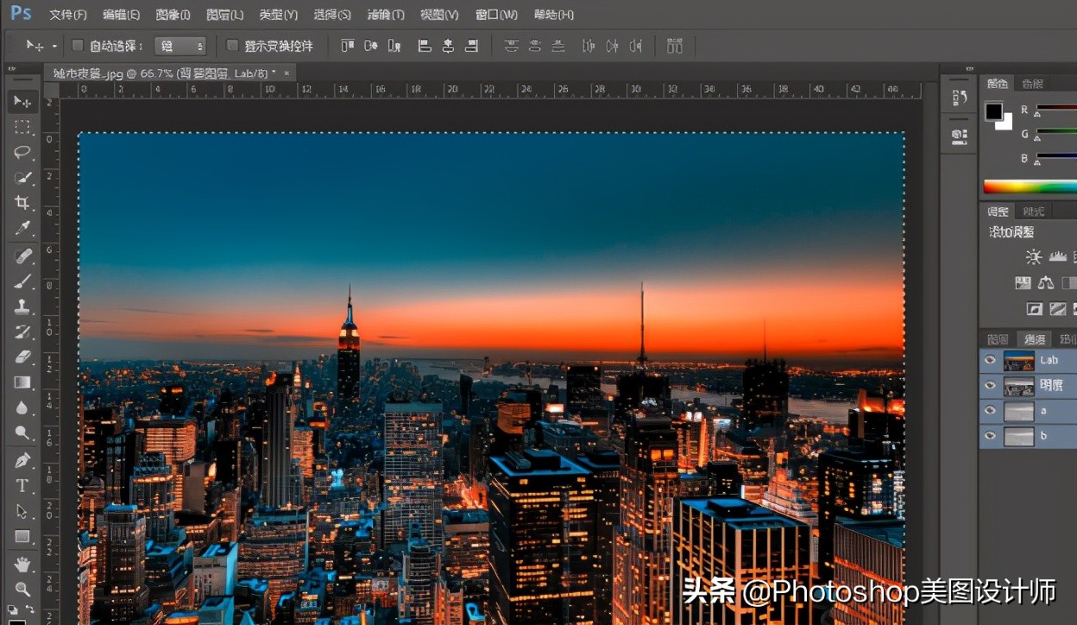Select the Lasso tool
This screenshot has height=625, width=1077.
[22, 152]
